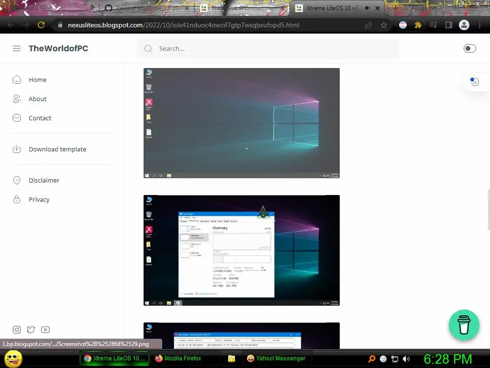Open the Disclaimer page
490x368 pixels.
(x=44, y=180)
